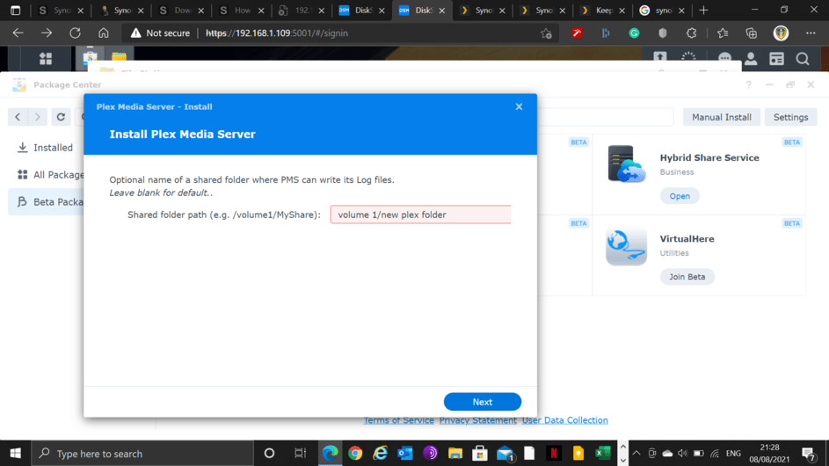Close the Google 'syno' browser tab
The width and height of the screenshot is (829, 466).
coord(681,10)
